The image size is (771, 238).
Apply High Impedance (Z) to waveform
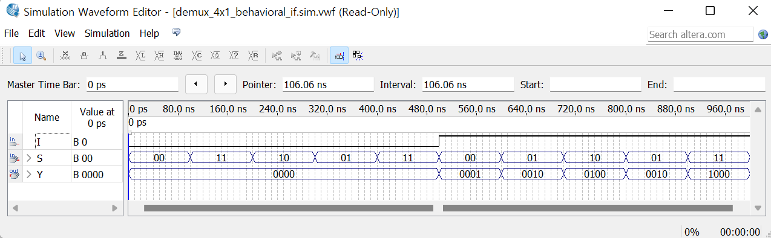pyautogui.click(x=122, y=56)
